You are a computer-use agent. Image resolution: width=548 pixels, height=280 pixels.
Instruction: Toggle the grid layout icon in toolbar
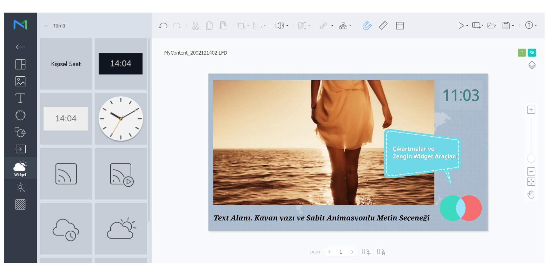(400, 26)
